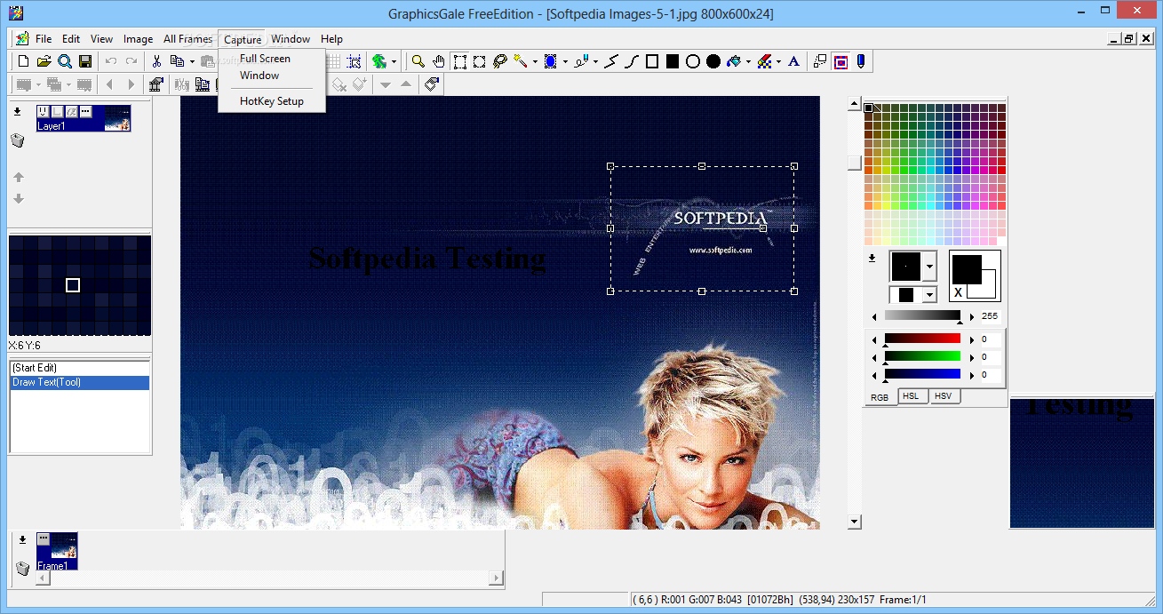
Task: Open the blue selection shape dropdown arrow
Action: (565, 61)
